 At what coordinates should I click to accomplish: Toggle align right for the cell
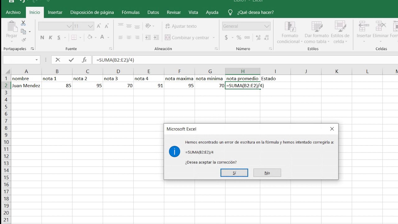(x=137, y=38)
